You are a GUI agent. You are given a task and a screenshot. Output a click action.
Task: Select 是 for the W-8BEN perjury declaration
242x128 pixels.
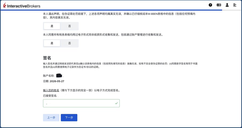[52, 26]
